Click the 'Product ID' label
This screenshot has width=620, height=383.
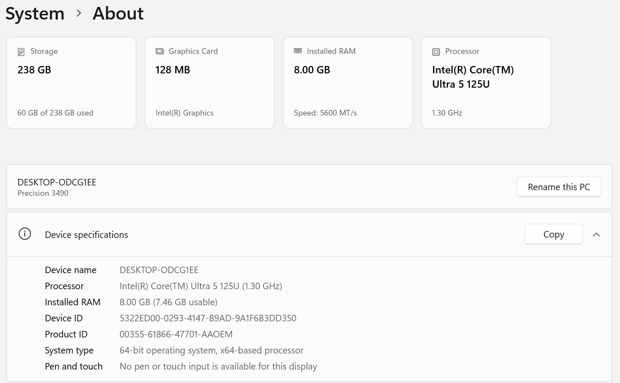(66, 334)
